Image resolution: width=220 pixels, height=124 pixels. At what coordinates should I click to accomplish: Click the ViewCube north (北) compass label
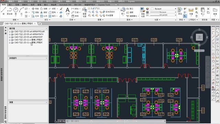pyautogui.click(x=199, y=30)
